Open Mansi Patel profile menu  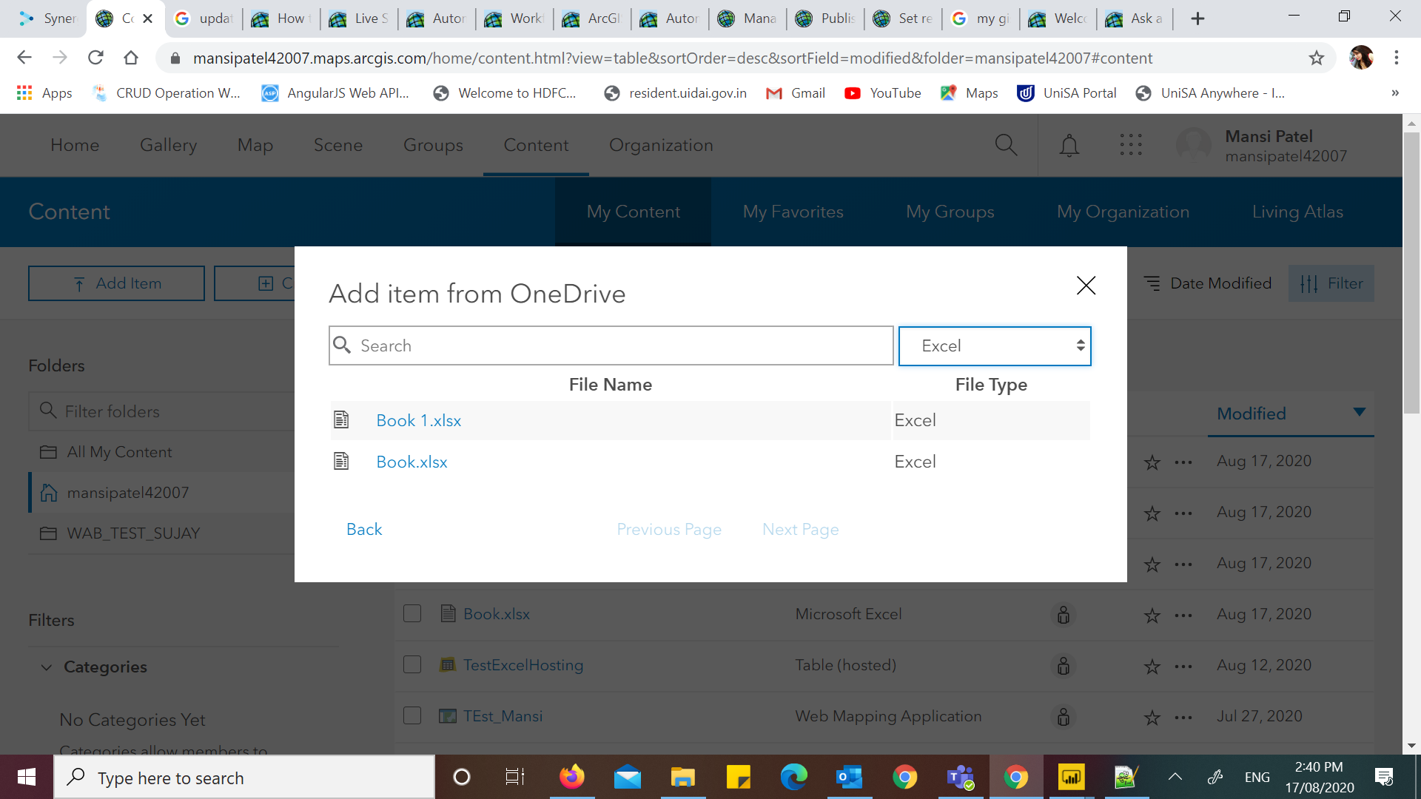pos(1262,146)
